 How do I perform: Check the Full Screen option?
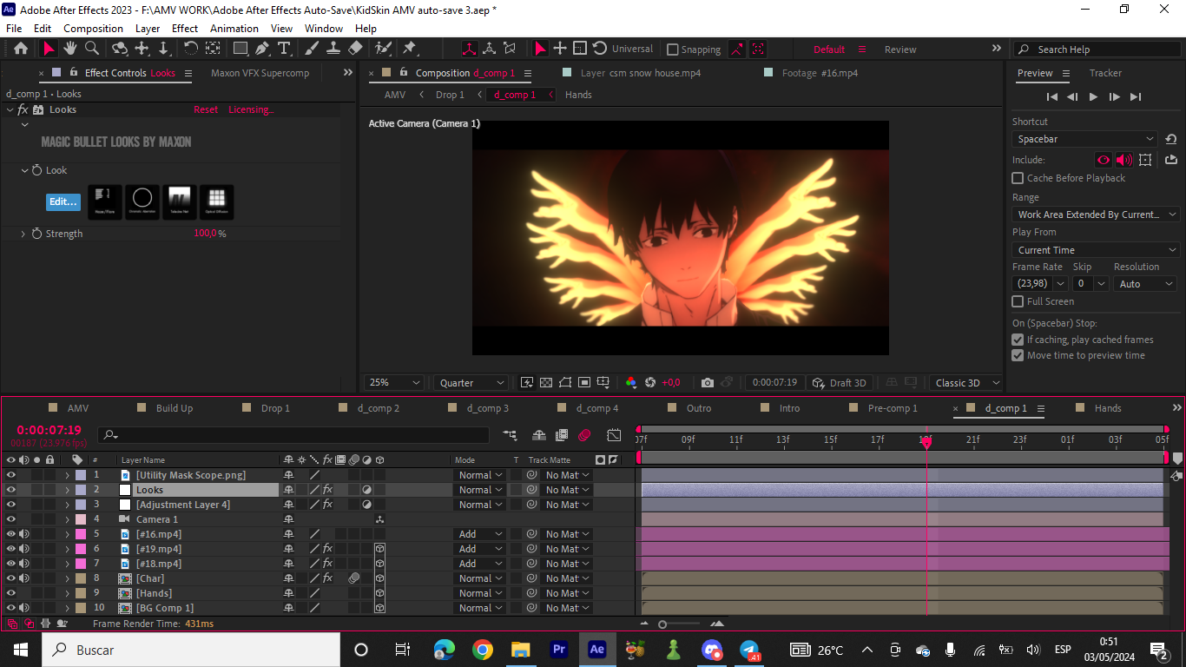click(x=1018, y=301)
